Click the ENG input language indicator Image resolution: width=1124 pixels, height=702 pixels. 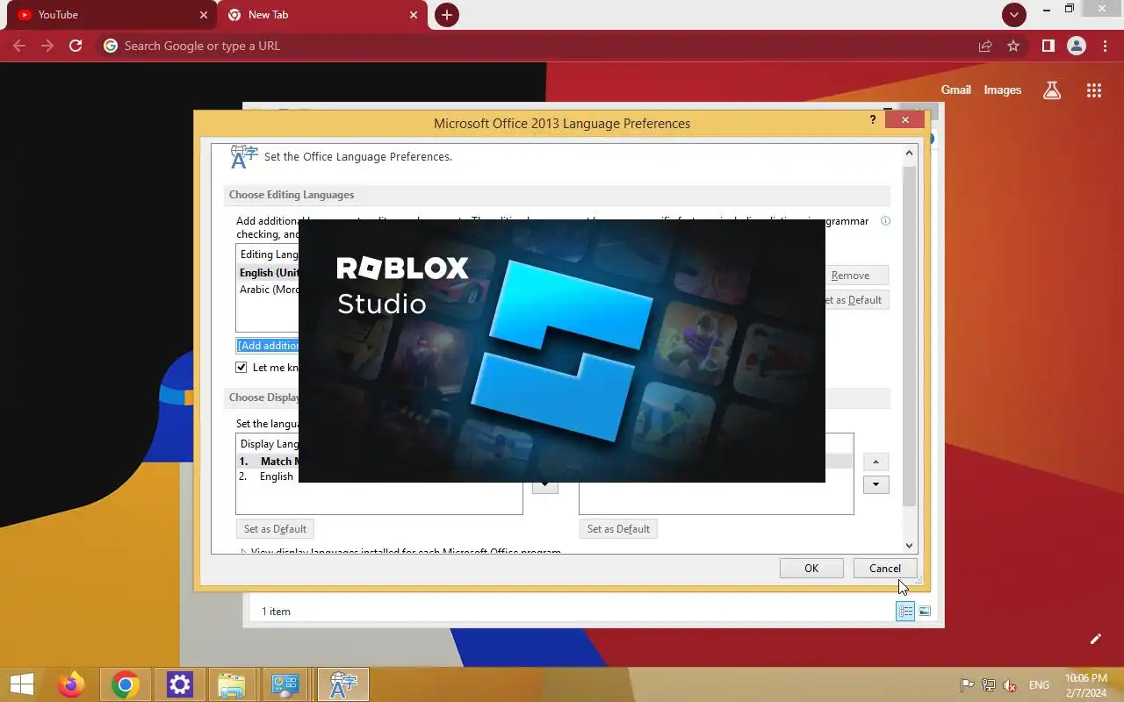[x=1039, y=685]
